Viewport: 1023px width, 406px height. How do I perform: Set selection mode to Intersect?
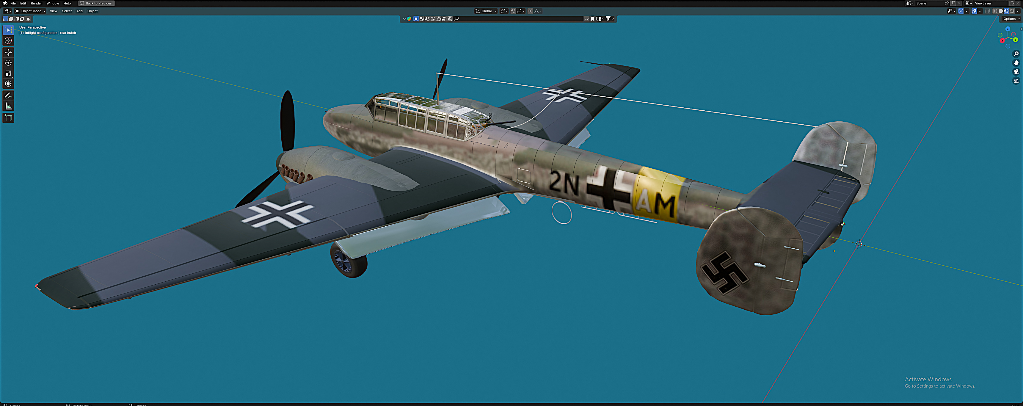[28, 19]
